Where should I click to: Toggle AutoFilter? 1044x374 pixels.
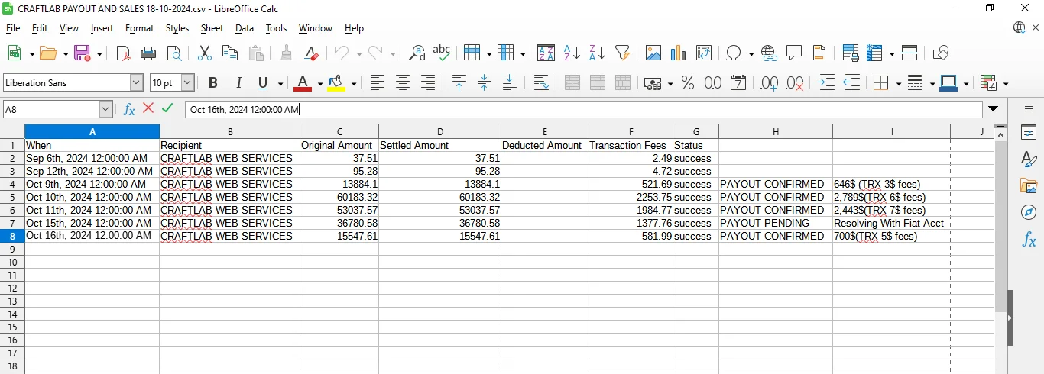pyautogui.click(x=623, y=53)
